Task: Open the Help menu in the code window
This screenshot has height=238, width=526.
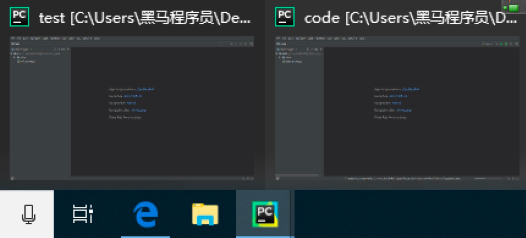Action: click(362, 38)
